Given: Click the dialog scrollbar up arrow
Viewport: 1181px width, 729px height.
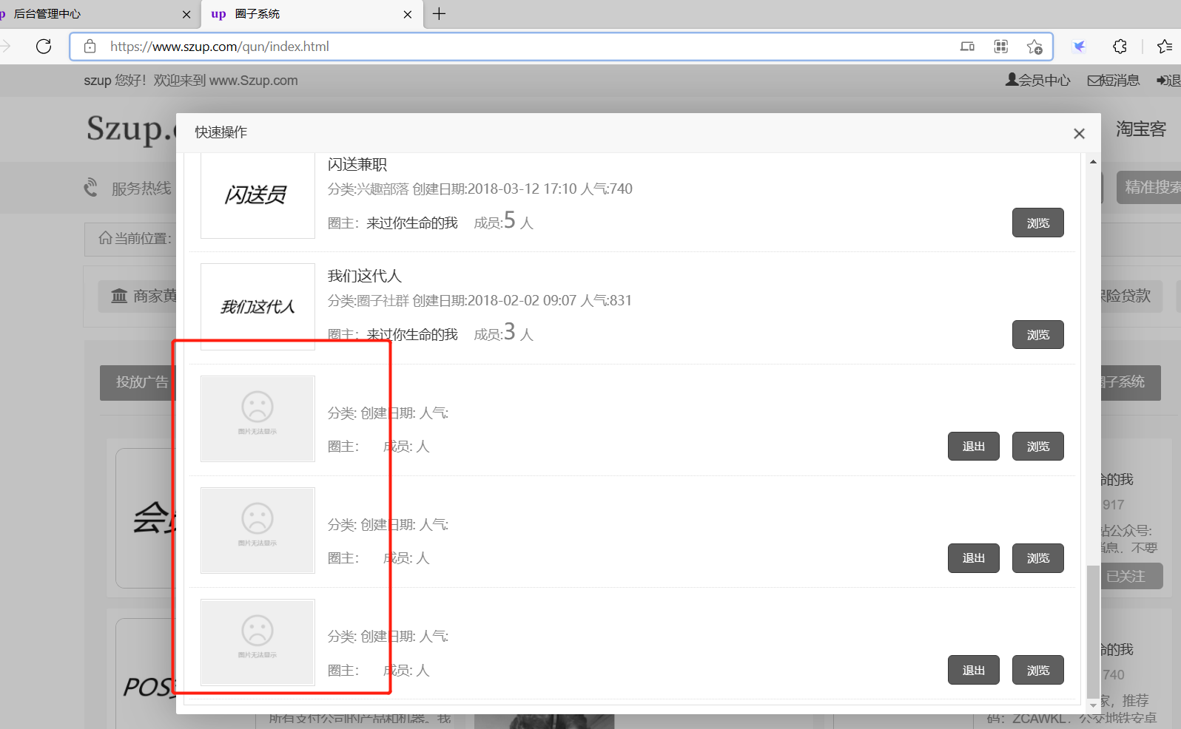Looking at the screenshot, I should point(1093,161).
